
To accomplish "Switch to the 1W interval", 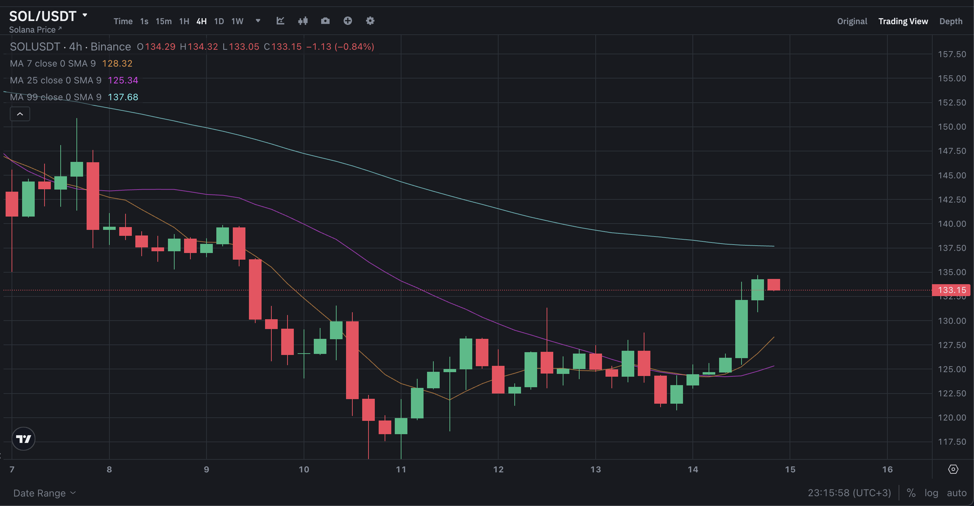I will pyautogui.click(x=237, y=21).
